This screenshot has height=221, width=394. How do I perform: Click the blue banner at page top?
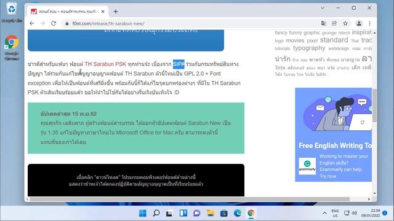[126, 40]
